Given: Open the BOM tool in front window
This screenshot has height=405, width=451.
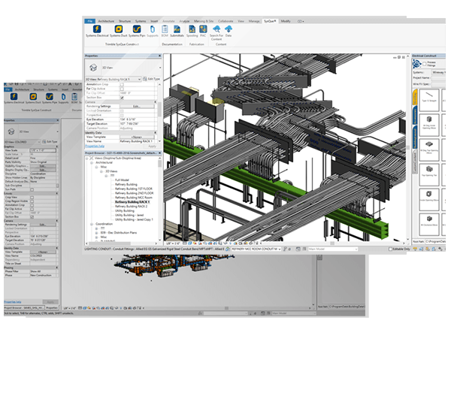Looking at the screenshot, I should tap(165, 31).
